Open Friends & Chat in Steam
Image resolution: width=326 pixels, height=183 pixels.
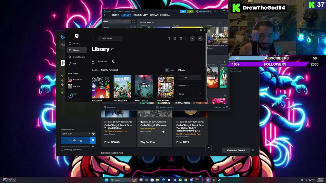click(221, 107)
